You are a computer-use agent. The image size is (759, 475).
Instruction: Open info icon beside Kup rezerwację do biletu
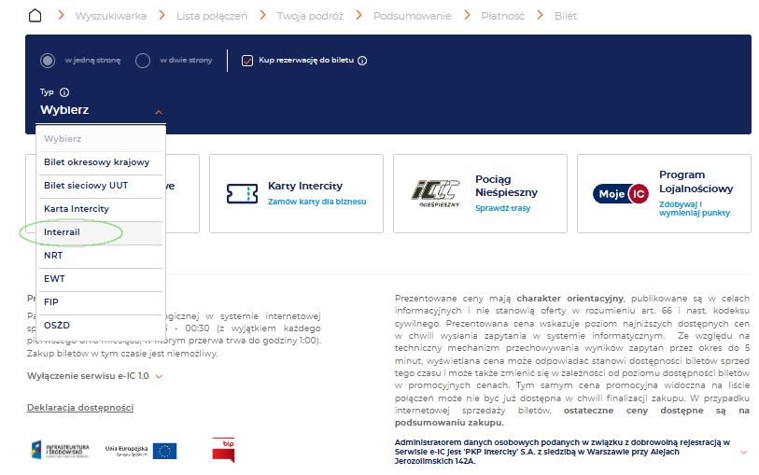(x=362, y=61)
